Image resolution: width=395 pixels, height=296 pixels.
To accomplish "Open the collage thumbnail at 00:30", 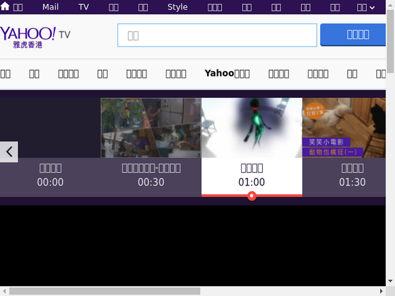I will click(151, 128).
